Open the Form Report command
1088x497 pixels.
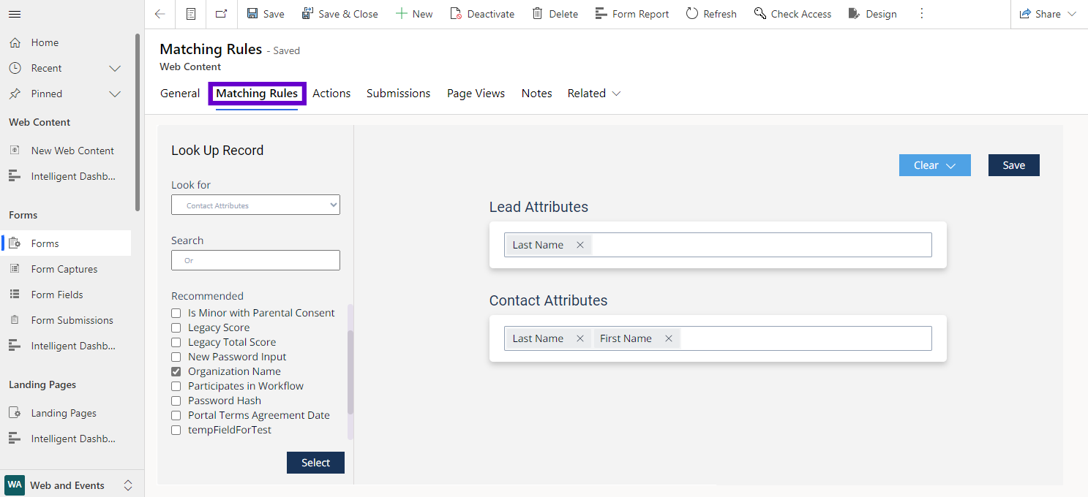[x=632, y=14]
